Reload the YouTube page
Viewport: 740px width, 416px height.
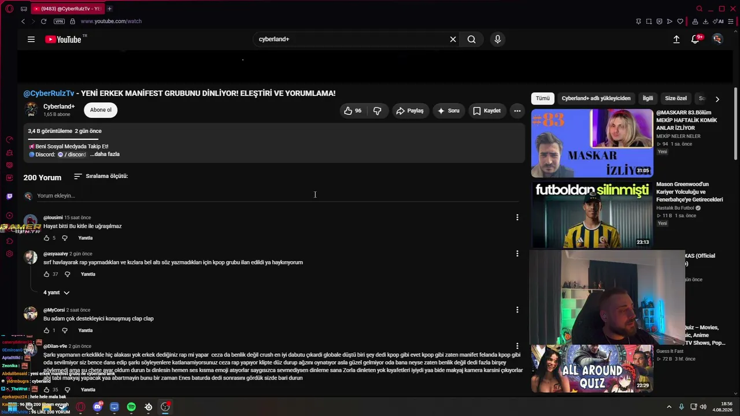click(43, 21)
